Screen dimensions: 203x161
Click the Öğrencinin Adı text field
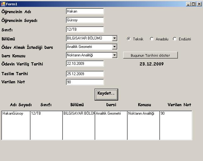(85, 11)
